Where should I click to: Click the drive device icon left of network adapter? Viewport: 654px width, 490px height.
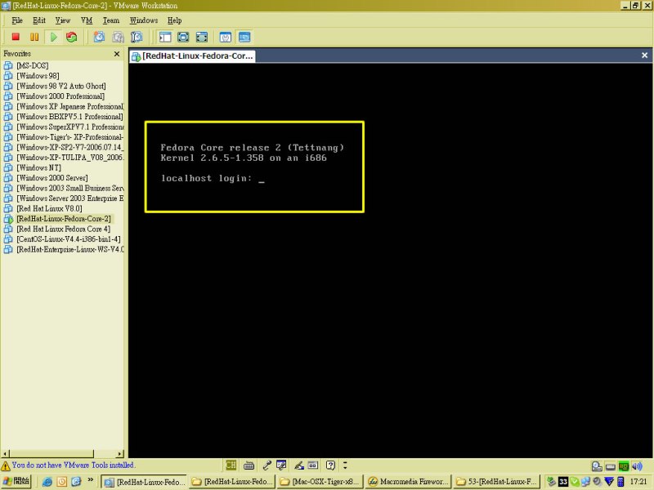pyautogui.click(x=610, y=466)
